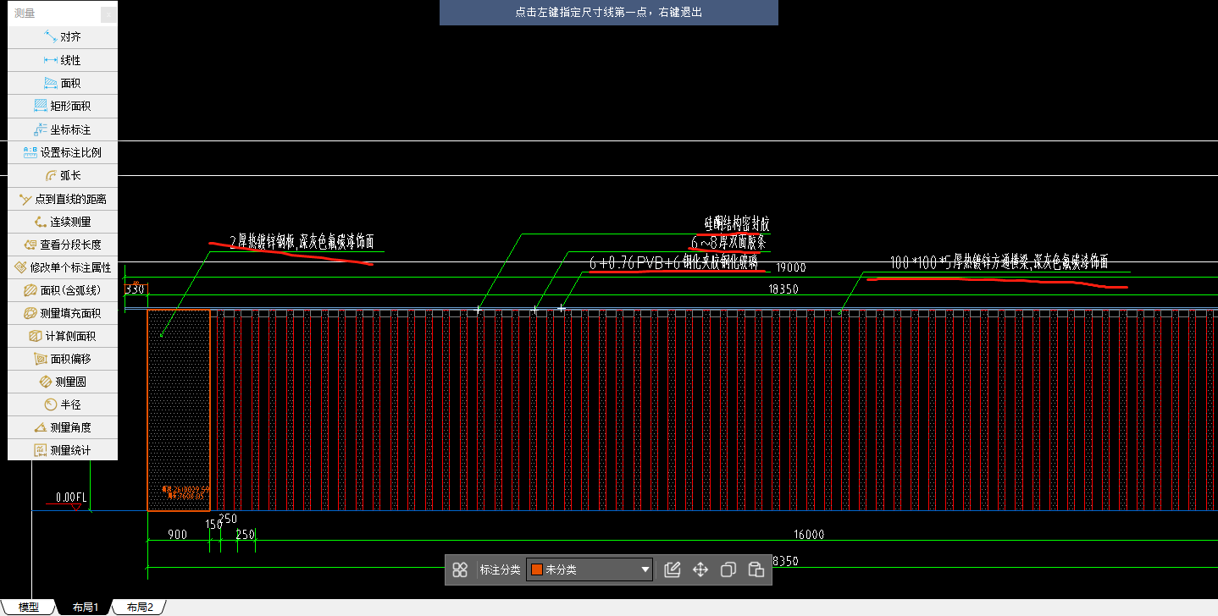
Task: Click the 标注分类 label
Action: [500, 569]
